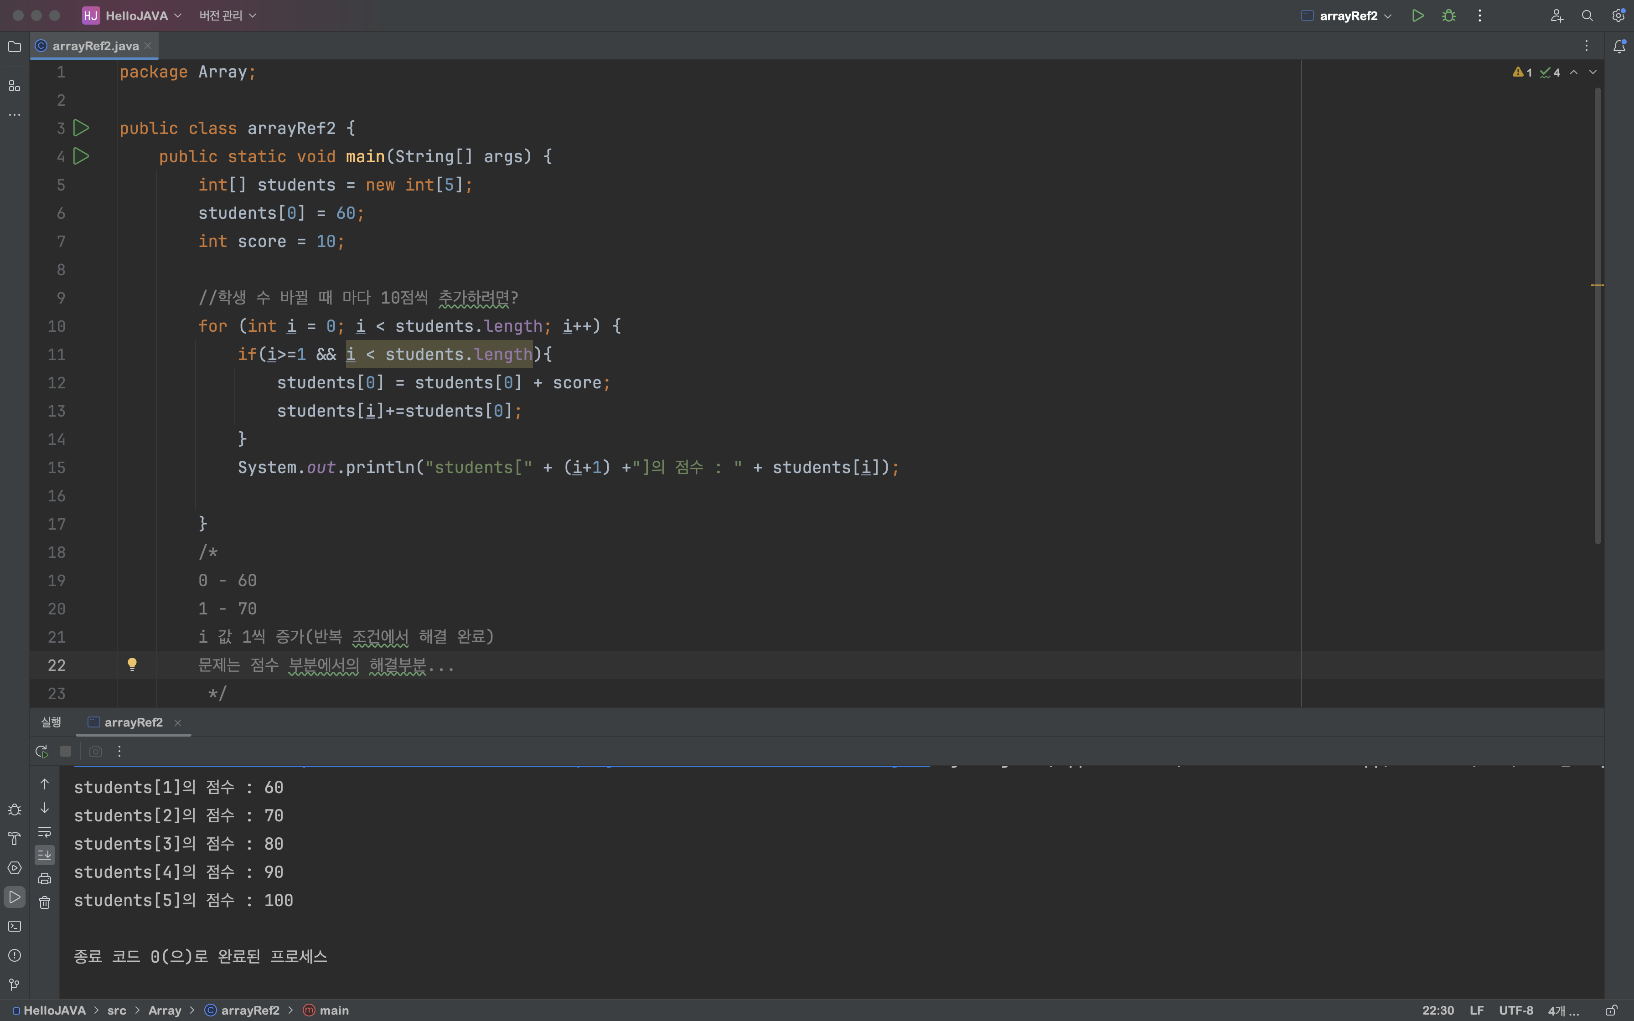
Task: Open the Git version control tool window icon
Action: click(x=14, y=985)
